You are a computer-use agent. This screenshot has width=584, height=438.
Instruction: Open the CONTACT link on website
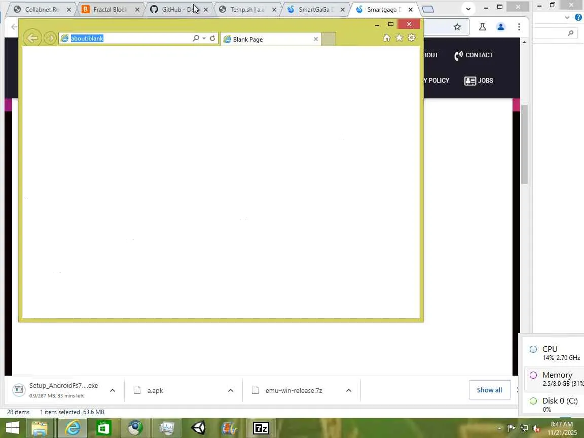[x=473, y=55]
